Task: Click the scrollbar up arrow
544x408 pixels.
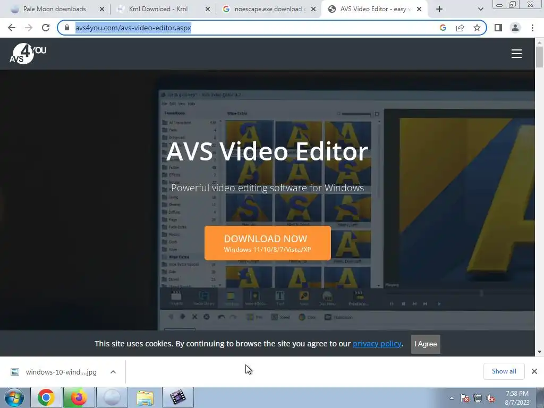Action: [539, 42]
